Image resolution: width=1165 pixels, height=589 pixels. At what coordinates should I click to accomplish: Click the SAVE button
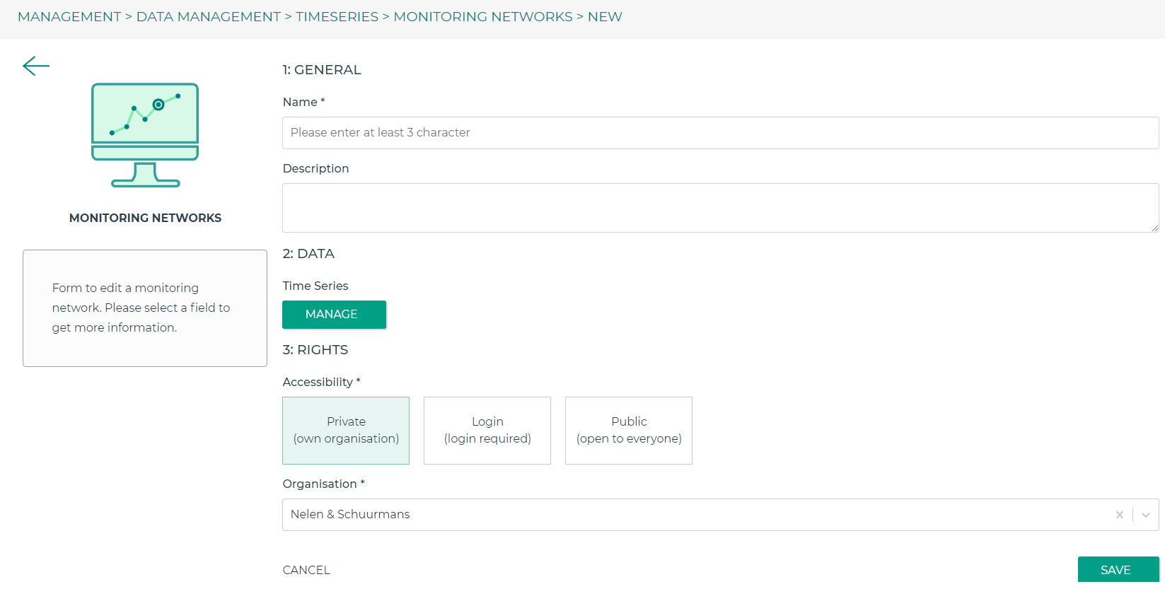point(1118,570)
